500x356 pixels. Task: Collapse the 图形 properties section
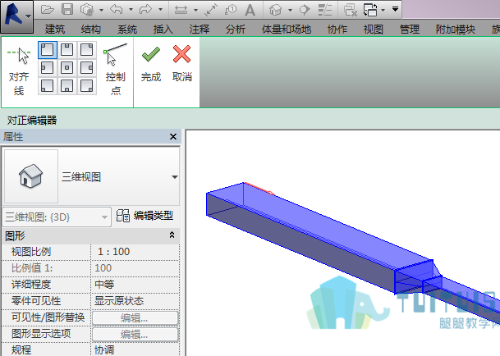coord(172,235)
